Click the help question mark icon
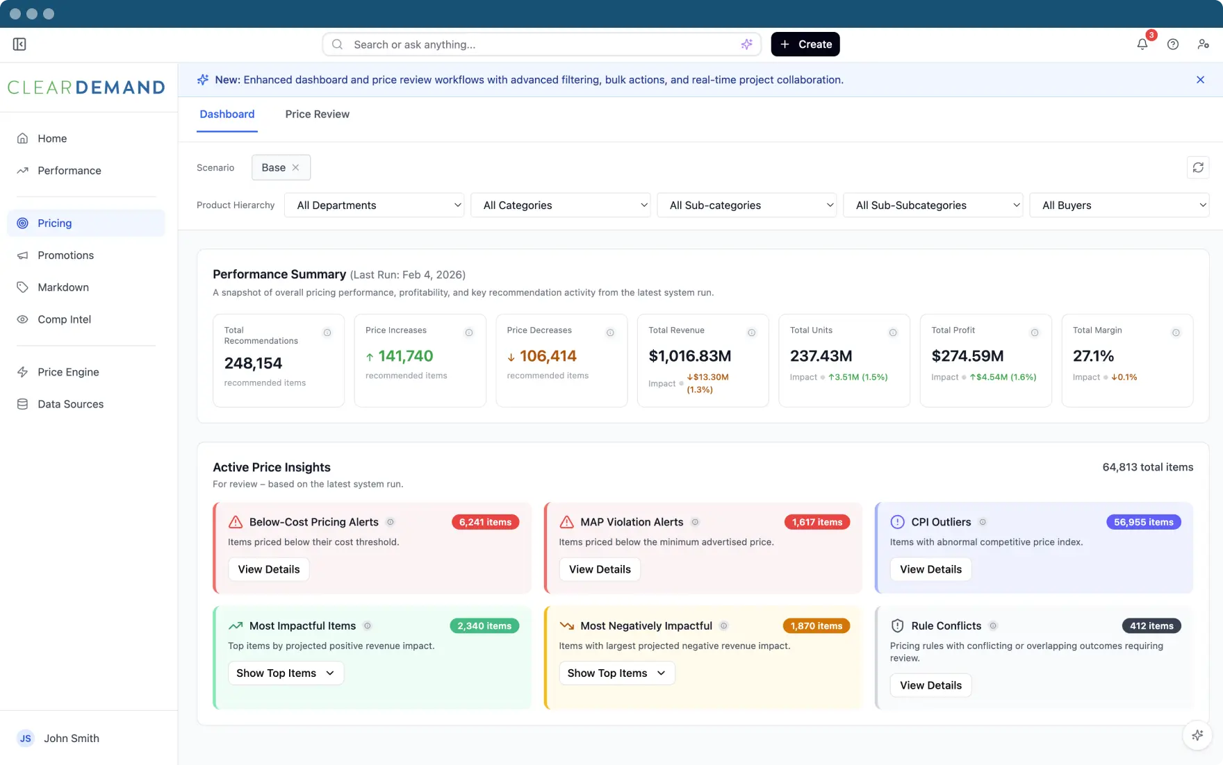The height and width of the screenshot is (765, 1223). click(x=1173, y=44)
